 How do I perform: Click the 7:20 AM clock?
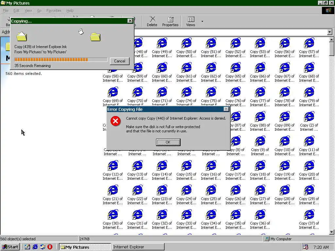pyautogui.click(x=321, y=247)
